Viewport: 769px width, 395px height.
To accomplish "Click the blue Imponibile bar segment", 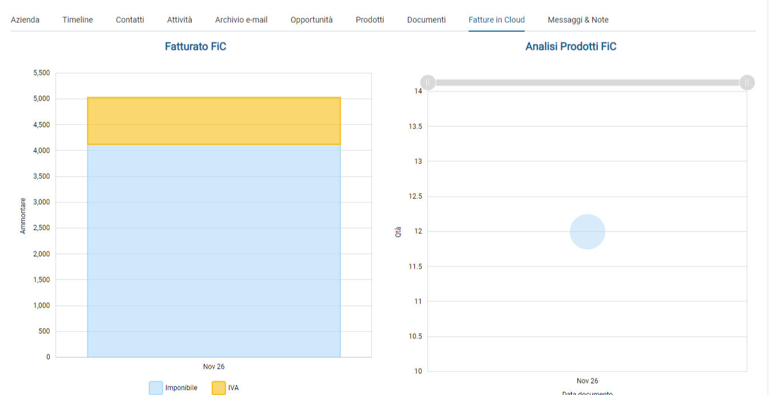I will pos(213,252).
